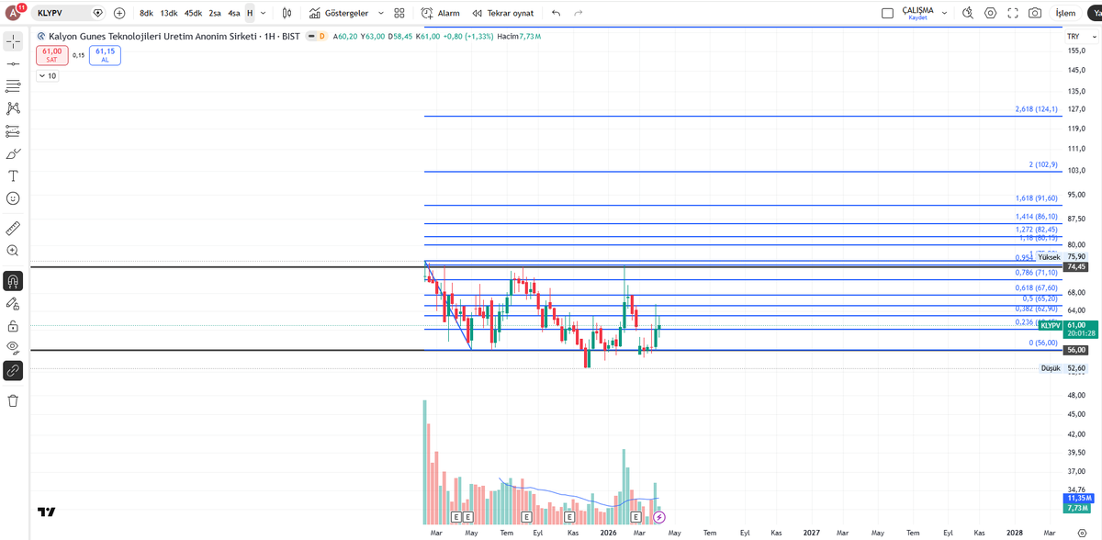Expand the time interval dropdown arrow

click(264, 13)
